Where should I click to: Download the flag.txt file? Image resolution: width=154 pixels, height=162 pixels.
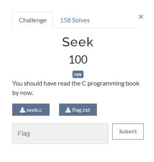tap(78, 110)
